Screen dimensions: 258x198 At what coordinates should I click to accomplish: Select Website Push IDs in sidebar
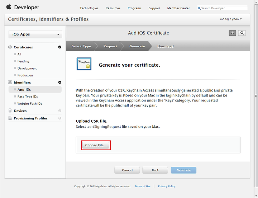(30, 104)
